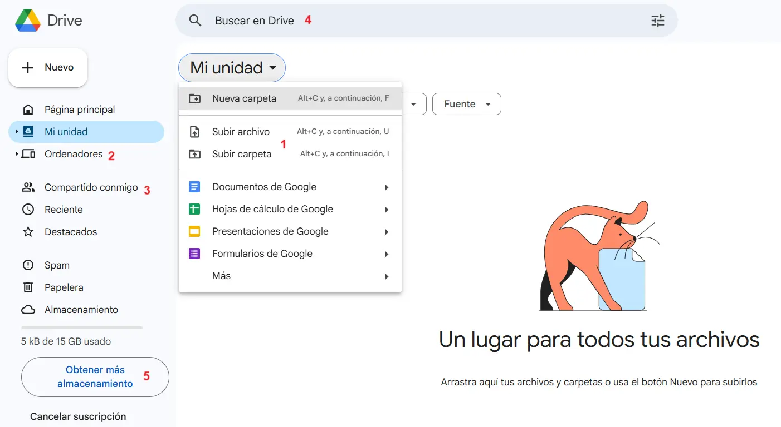Open Hojas de cálculo de Google
The image size is (781, 427).
(x=272, y=209)
